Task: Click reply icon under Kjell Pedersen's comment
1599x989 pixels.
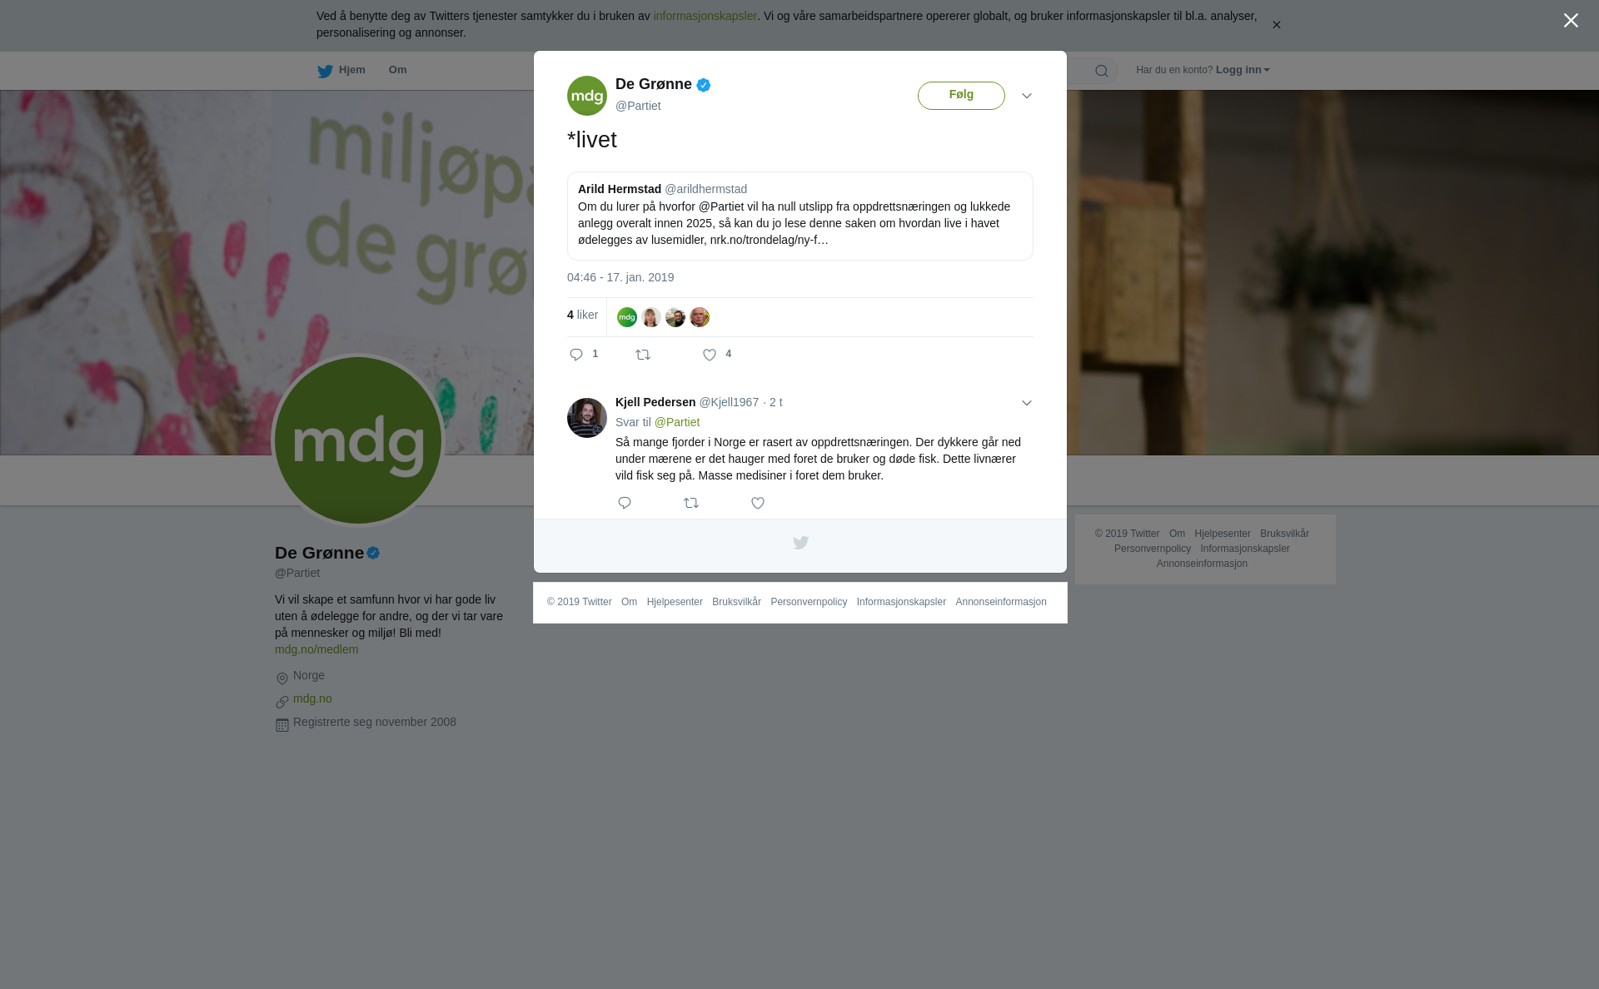Action: point(625,503)
